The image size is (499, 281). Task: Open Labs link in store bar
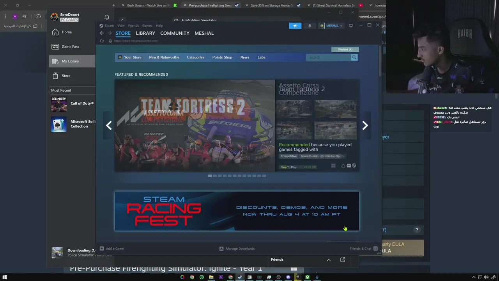pyautogui.click(x=261, y=57)
